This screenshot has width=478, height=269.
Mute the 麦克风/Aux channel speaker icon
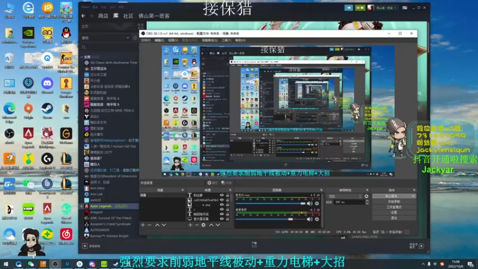[x=310, y=203]
